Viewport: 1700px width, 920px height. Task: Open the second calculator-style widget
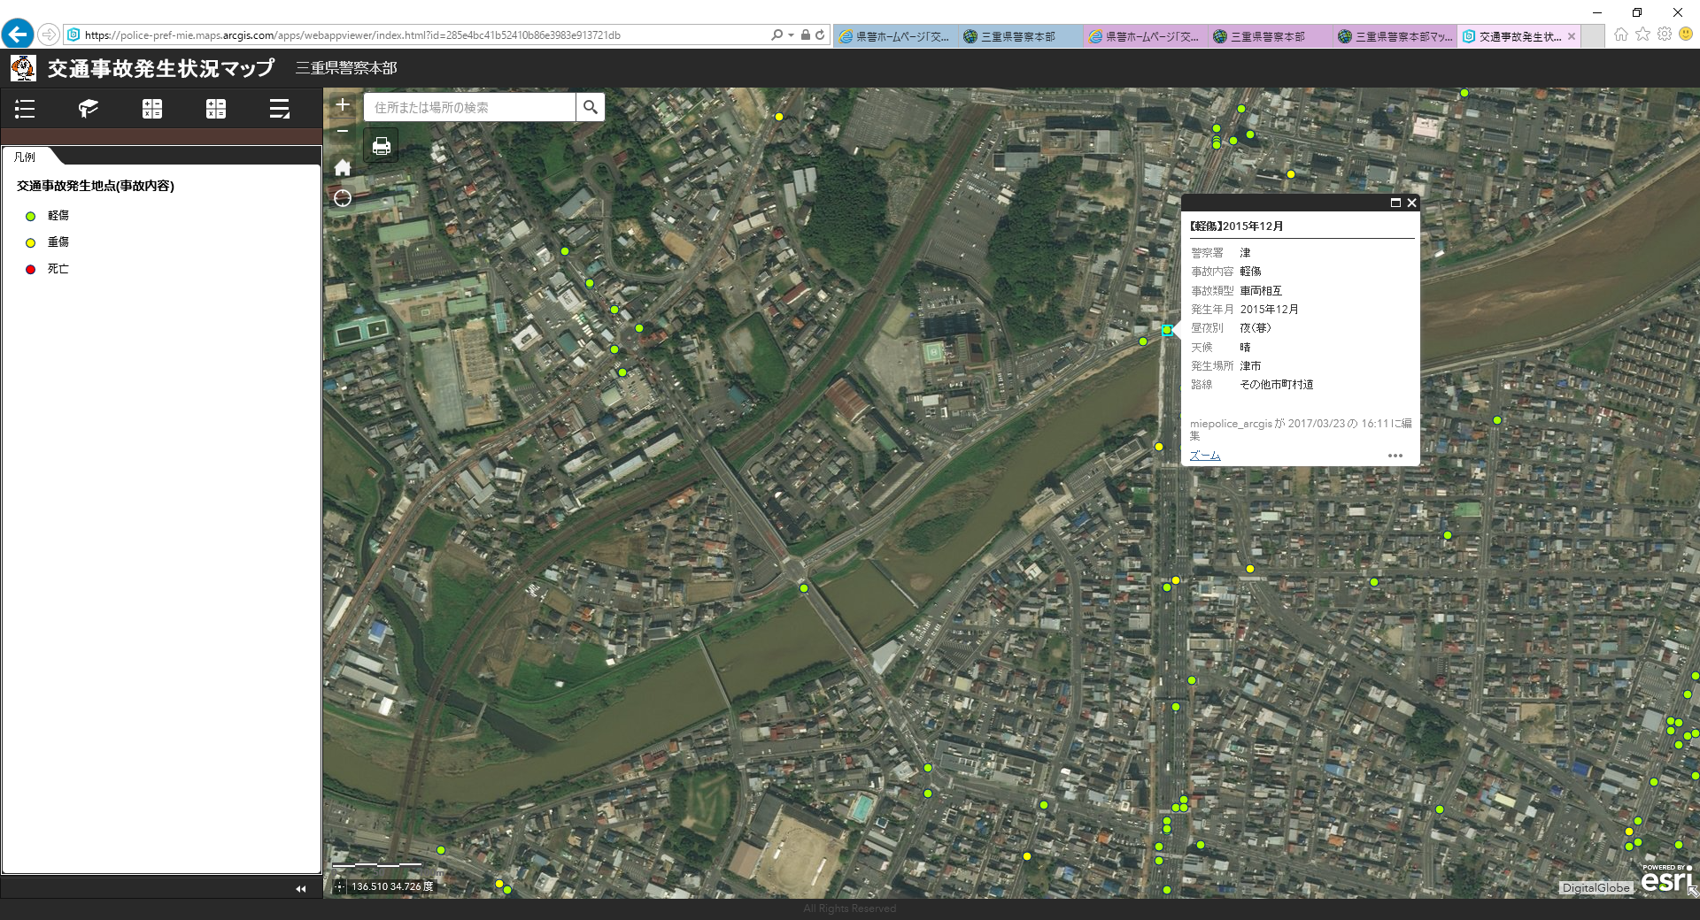216,109
